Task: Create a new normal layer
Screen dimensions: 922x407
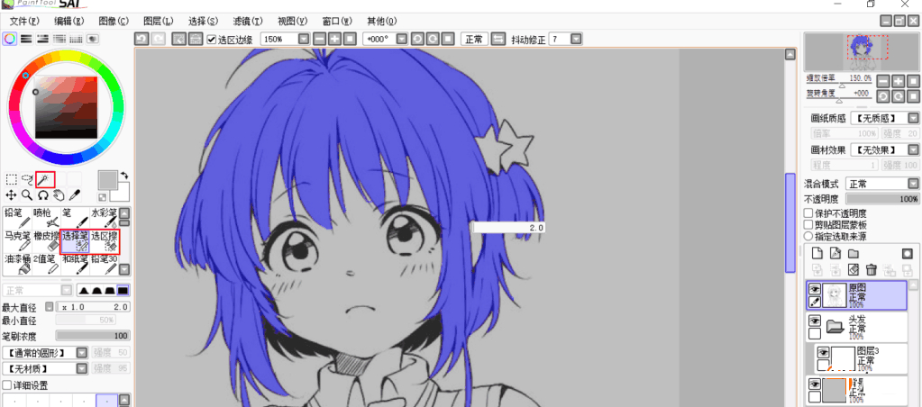Action: tap(817, 253)
